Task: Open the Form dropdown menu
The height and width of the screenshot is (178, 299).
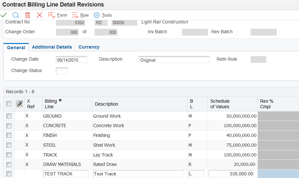Action: point(62,15)
